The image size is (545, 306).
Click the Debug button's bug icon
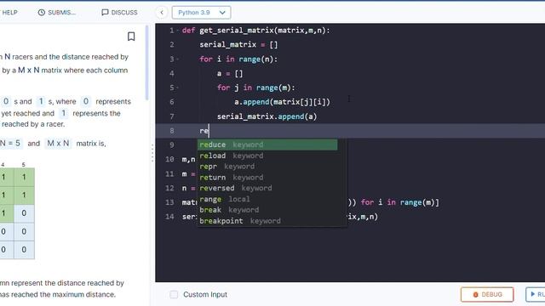point(475,295)
